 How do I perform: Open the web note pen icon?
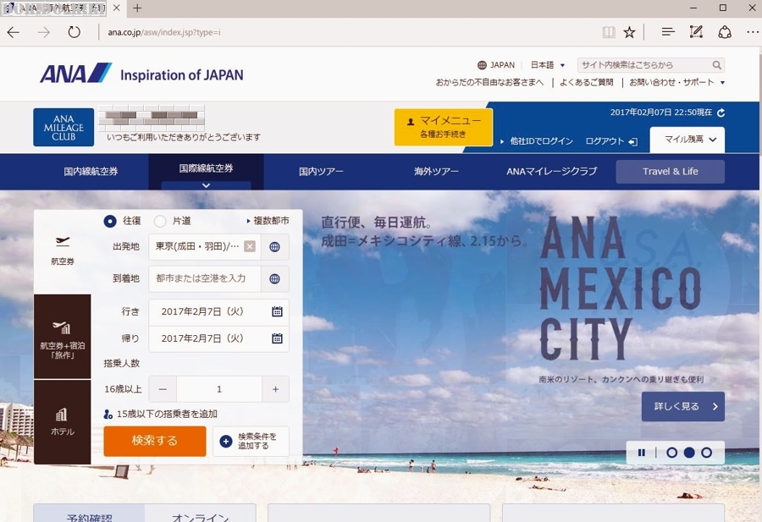696,32
